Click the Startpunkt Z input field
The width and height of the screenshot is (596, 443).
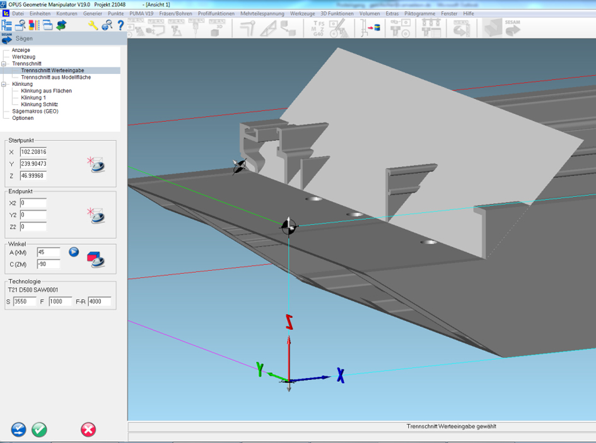33,175
